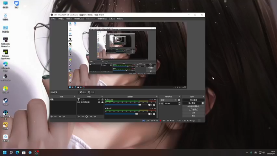Click the Filters button beside Properties
This screenshot has height=156, width=277.
coord(91,92)
